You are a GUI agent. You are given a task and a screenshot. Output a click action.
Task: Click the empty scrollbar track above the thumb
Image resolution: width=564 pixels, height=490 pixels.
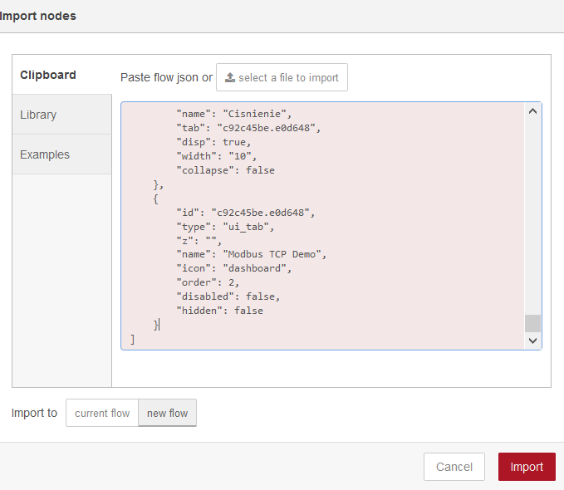pyautogui.click(x=532, y=216)
